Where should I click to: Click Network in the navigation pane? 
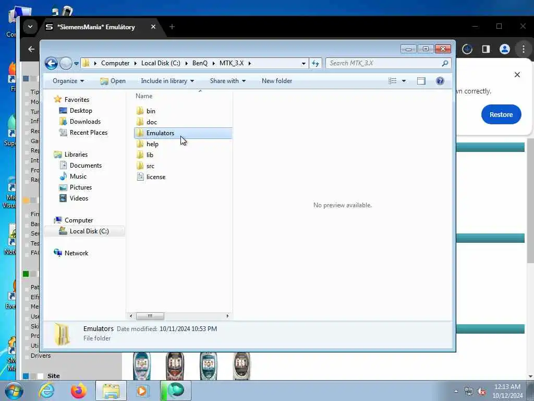[76, 253]
